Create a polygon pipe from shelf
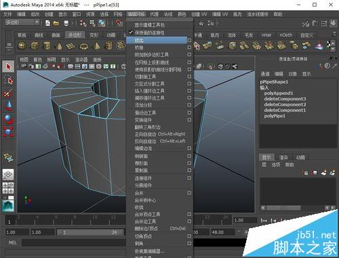Viewport: 339px width, 258px height. click(108, 45)
